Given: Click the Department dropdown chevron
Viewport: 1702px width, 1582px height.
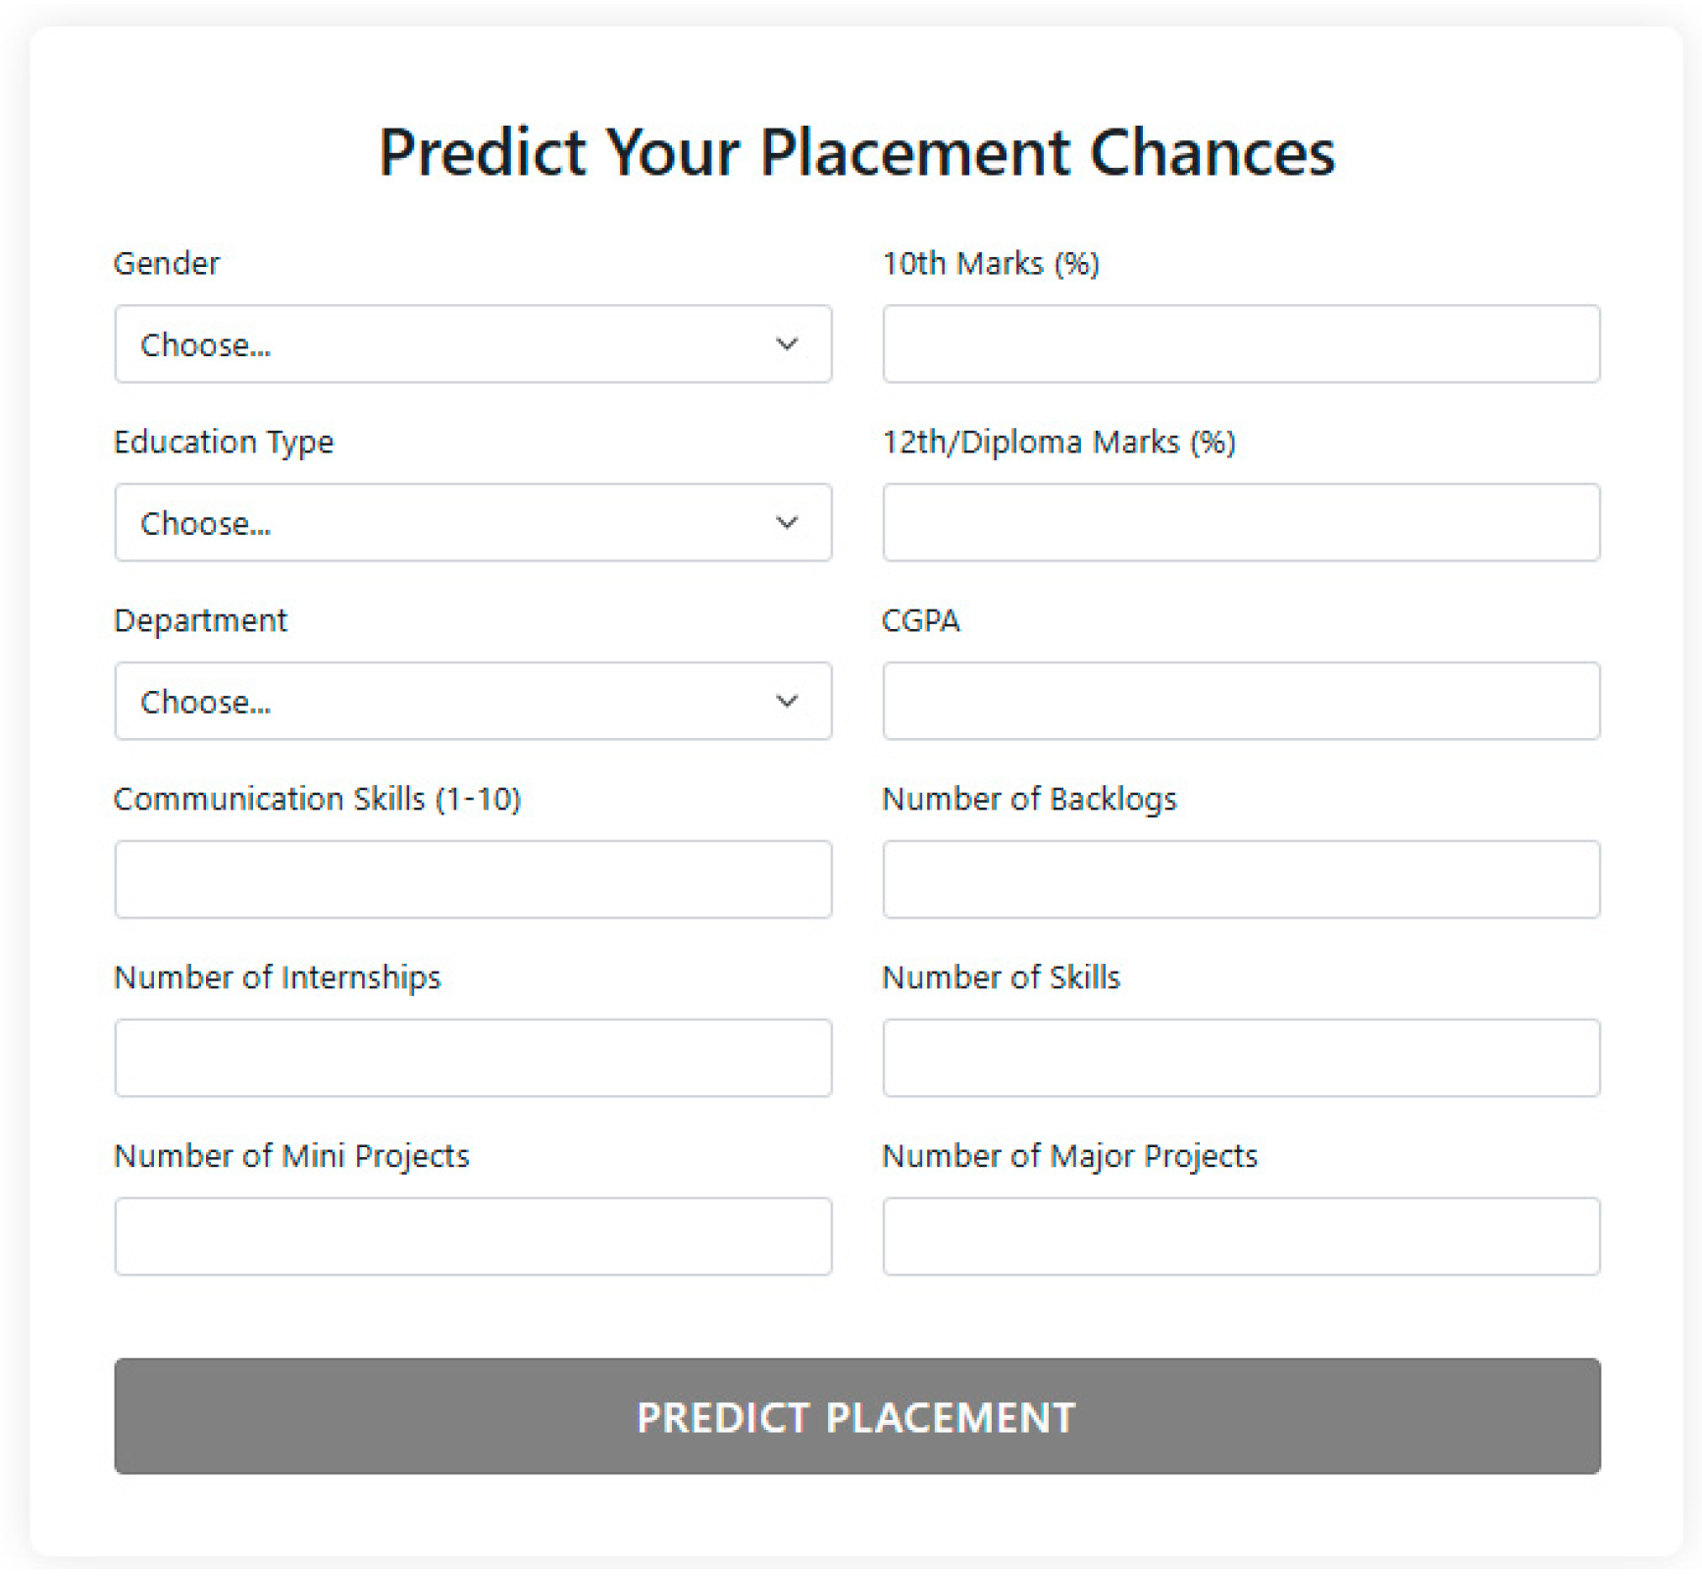Looking at the screenshot, I should tap(788, 701).
